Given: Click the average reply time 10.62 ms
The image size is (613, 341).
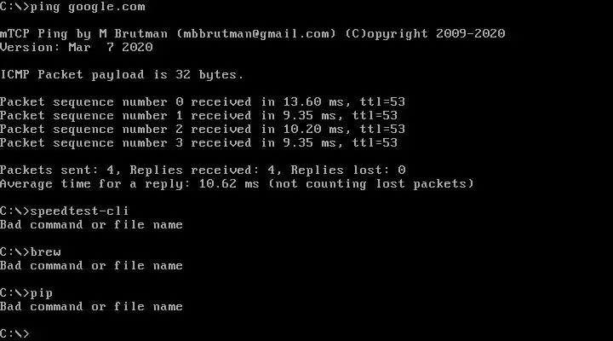Looking at the screenshot, I should click(229, 183).
